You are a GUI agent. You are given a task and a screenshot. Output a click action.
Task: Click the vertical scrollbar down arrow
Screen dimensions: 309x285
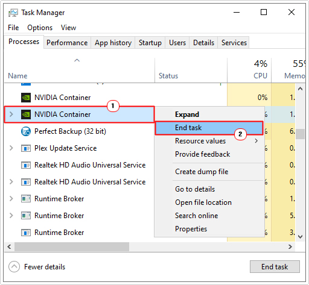click(300, 237)
